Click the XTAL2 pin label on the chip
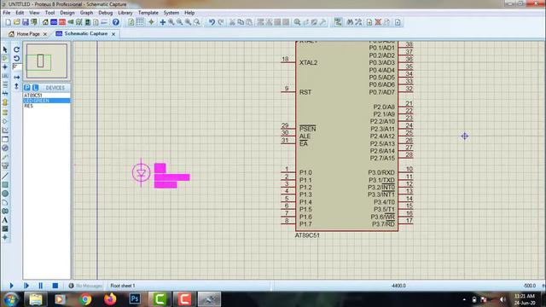 click(x=309, y=62)
